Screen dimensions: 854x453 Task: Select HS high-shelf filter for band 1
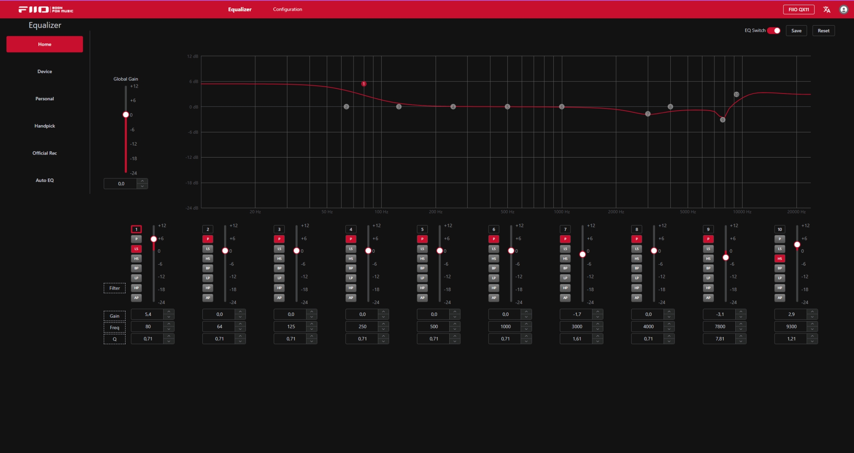136,259
